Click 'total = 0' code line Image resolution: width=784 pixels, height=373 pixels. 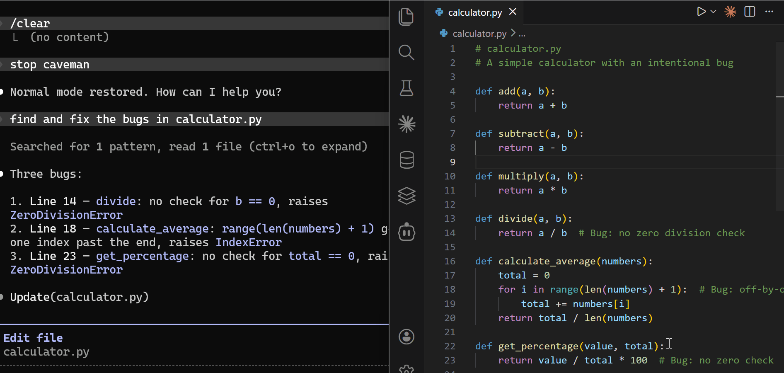524,275
